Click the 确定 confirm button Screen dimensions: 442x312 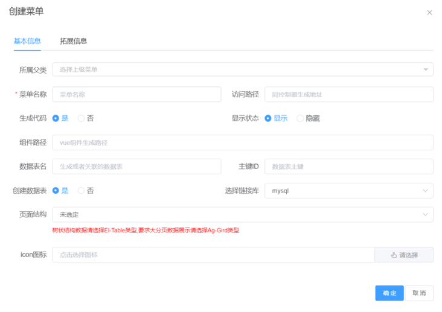pyautogui.click(x=389, y=293)
